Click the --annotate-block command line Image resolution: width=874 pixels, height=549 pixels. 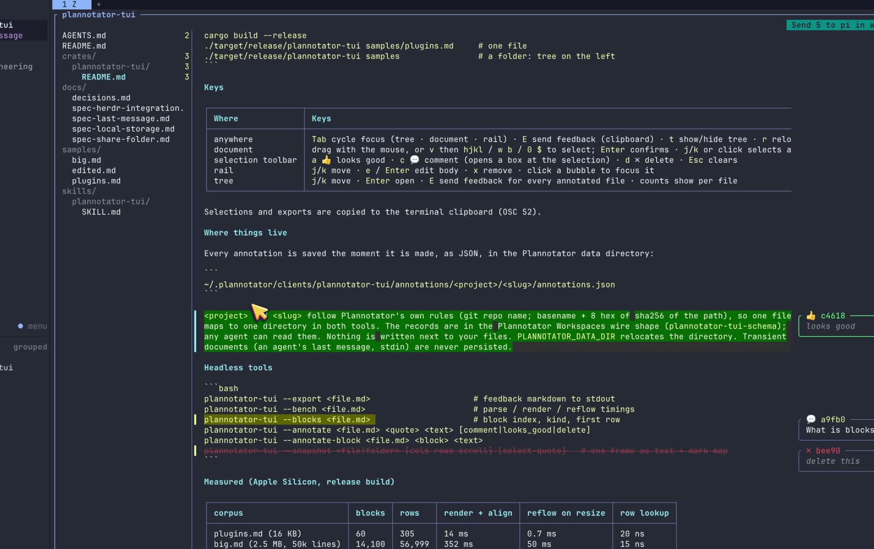(x=344, y=440)
